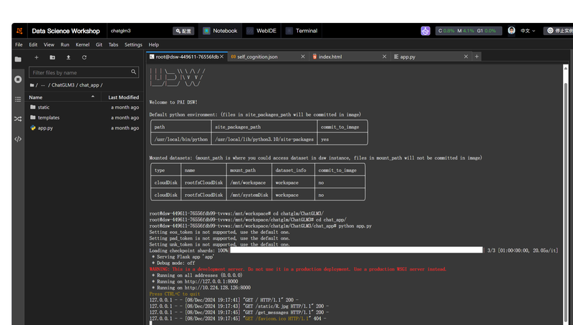Screen dimensions: 573x325
Task: Open the code snippets sidebar icon
Action: point(18,139)
